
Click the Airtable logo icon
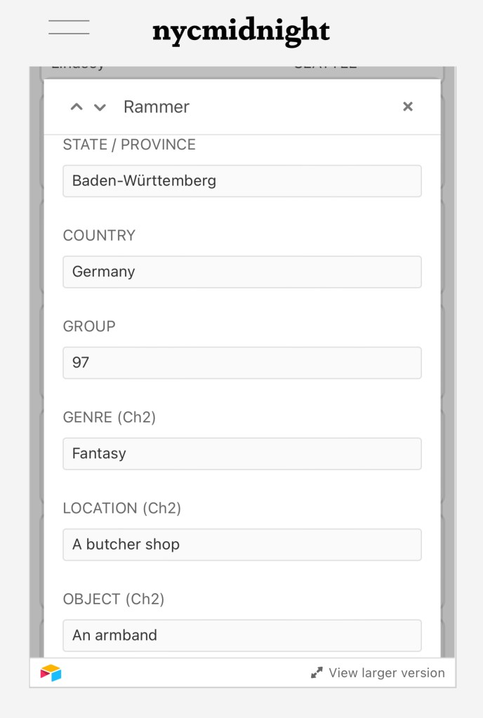51,673
